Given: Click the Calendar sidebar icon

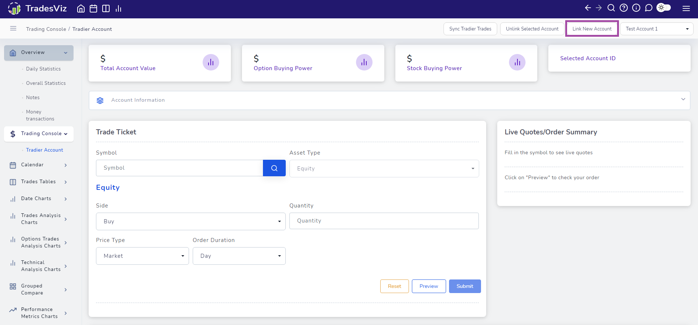Looking at the screenshot, I should 13,165.
